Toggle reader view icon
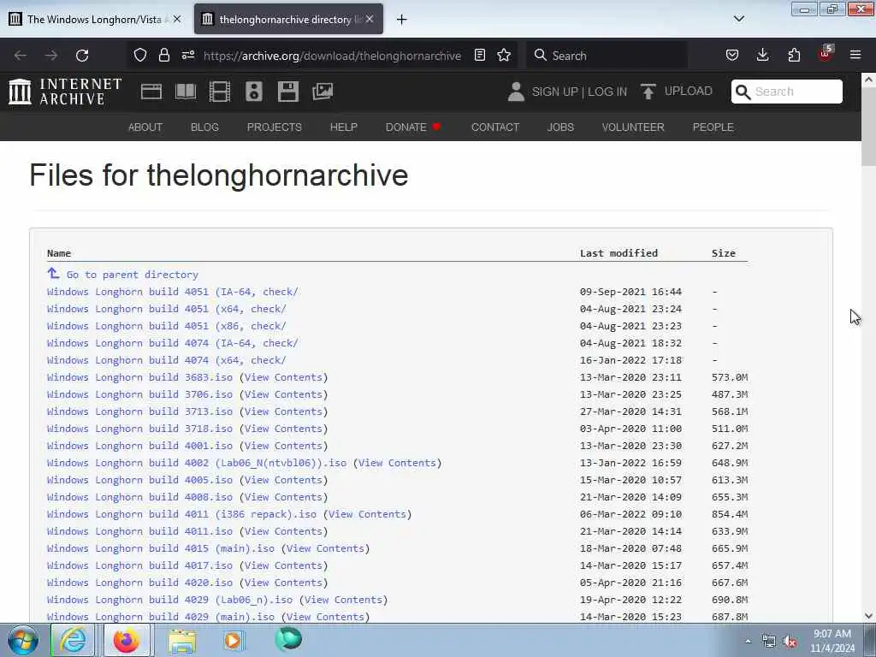Viewport: 876px width, 657px height. [479, 55]
